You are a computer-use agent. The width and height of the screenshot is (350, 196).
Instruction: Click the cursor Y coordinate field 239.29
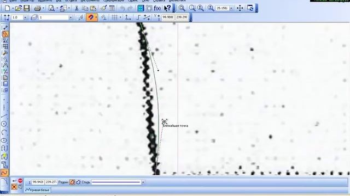click(x=182, y=17)
